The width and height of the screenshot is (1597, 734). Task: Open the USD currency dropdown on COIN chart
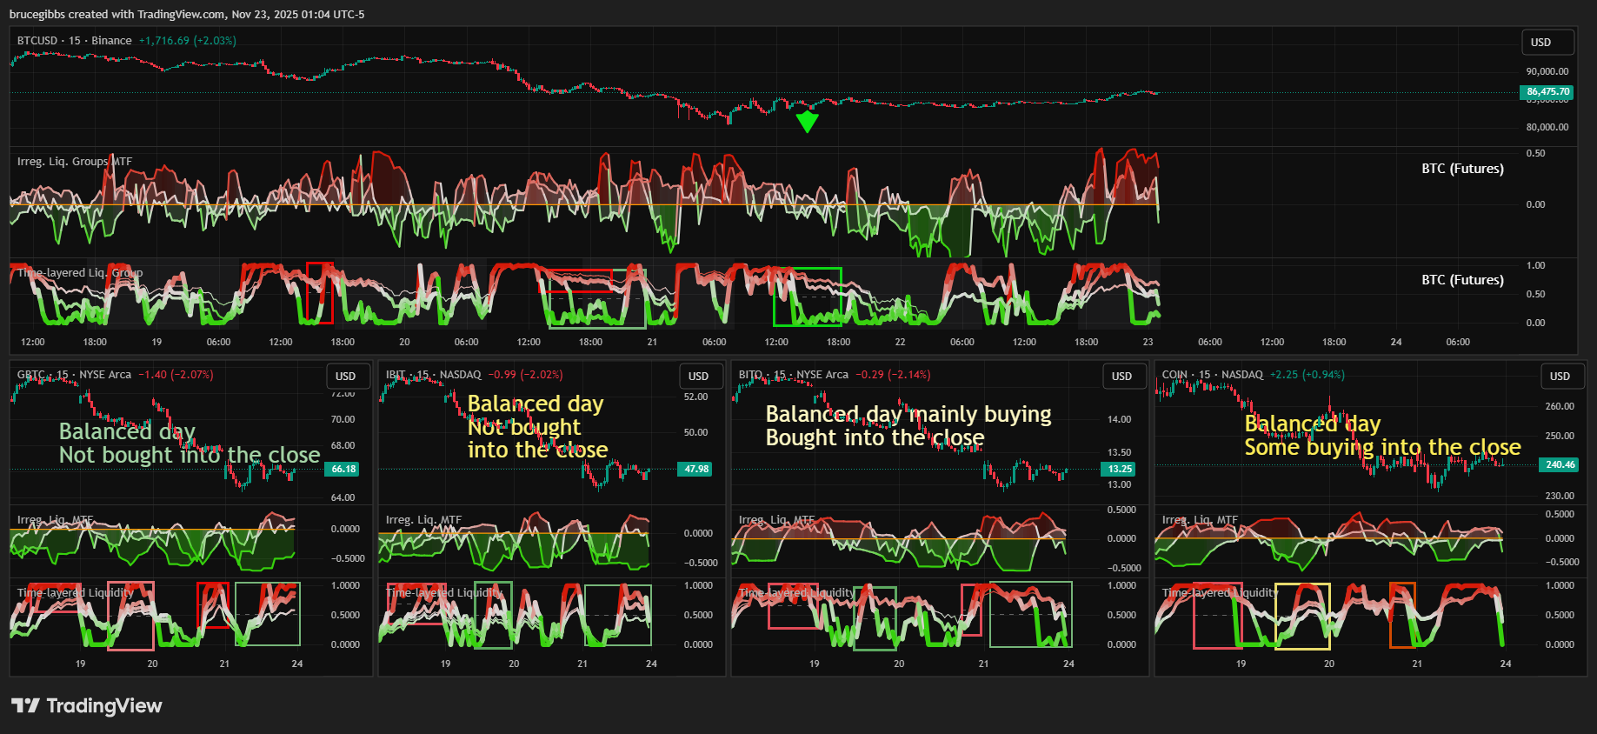pos(1560,377)
